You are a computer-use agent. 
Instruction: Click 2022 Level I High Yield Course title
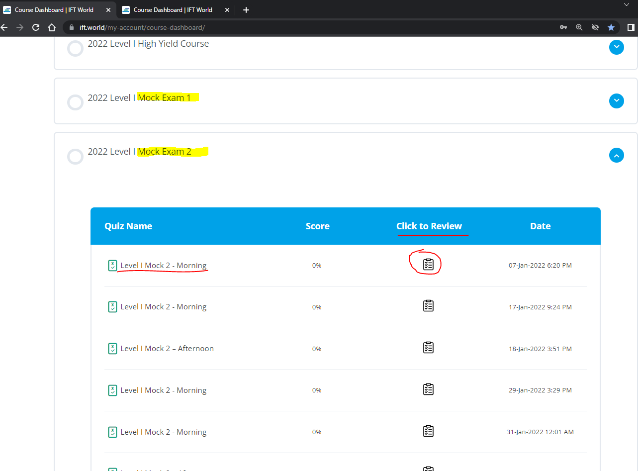148,44
